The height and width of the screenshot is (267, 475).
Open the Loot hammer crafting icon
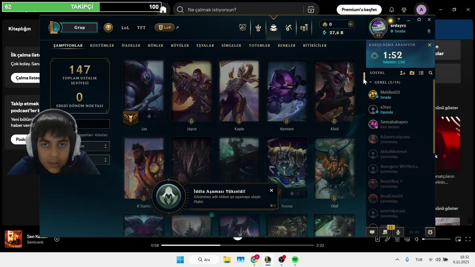click(289, 27)
